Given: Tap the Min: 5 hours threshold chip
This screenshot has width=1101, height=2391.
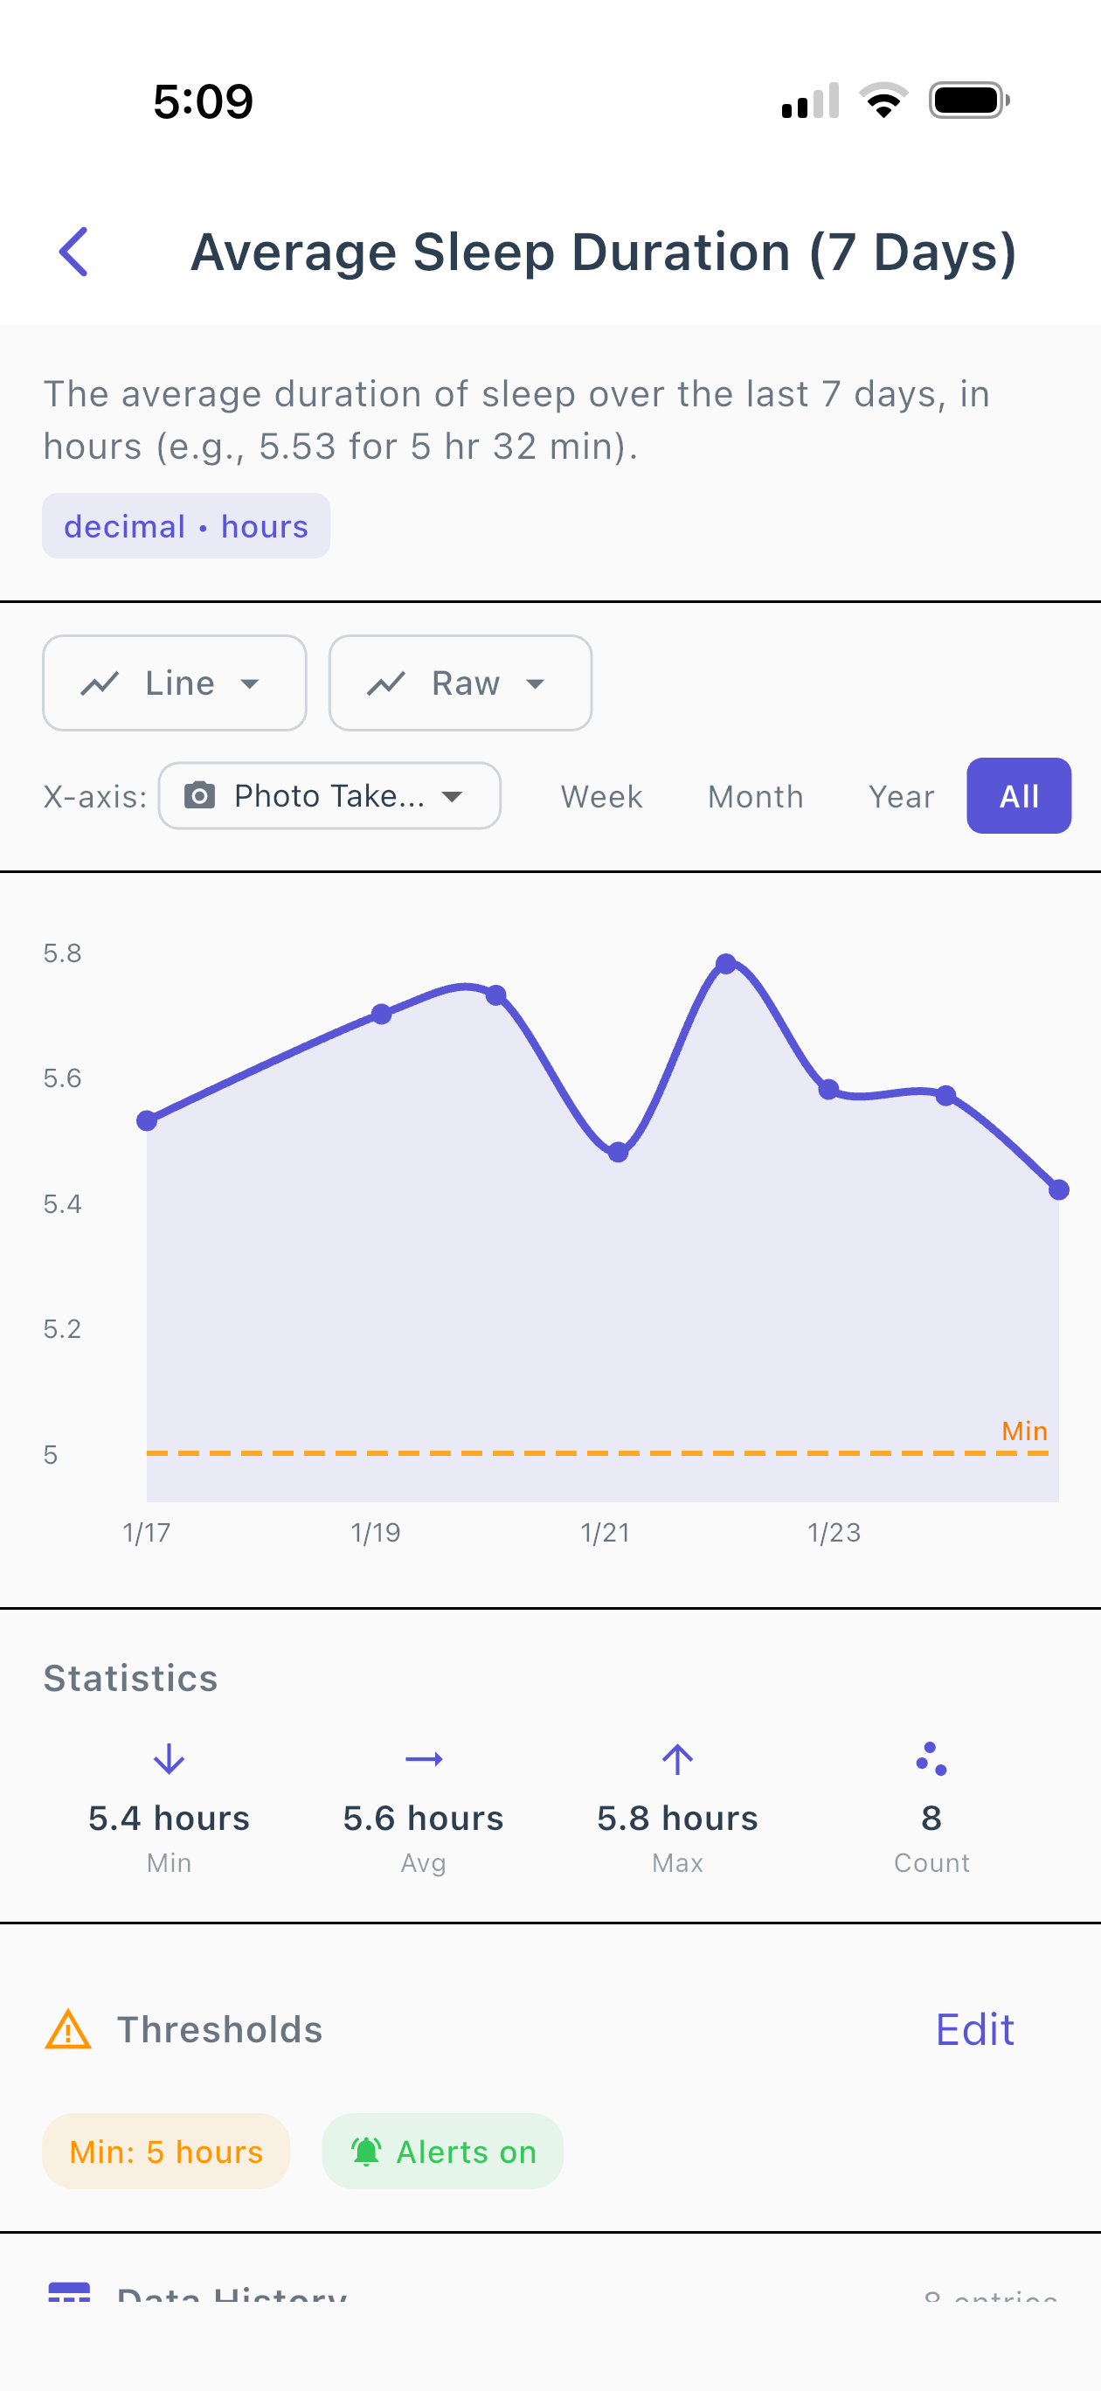Looking at the screenshot, I should point(166,2152).
